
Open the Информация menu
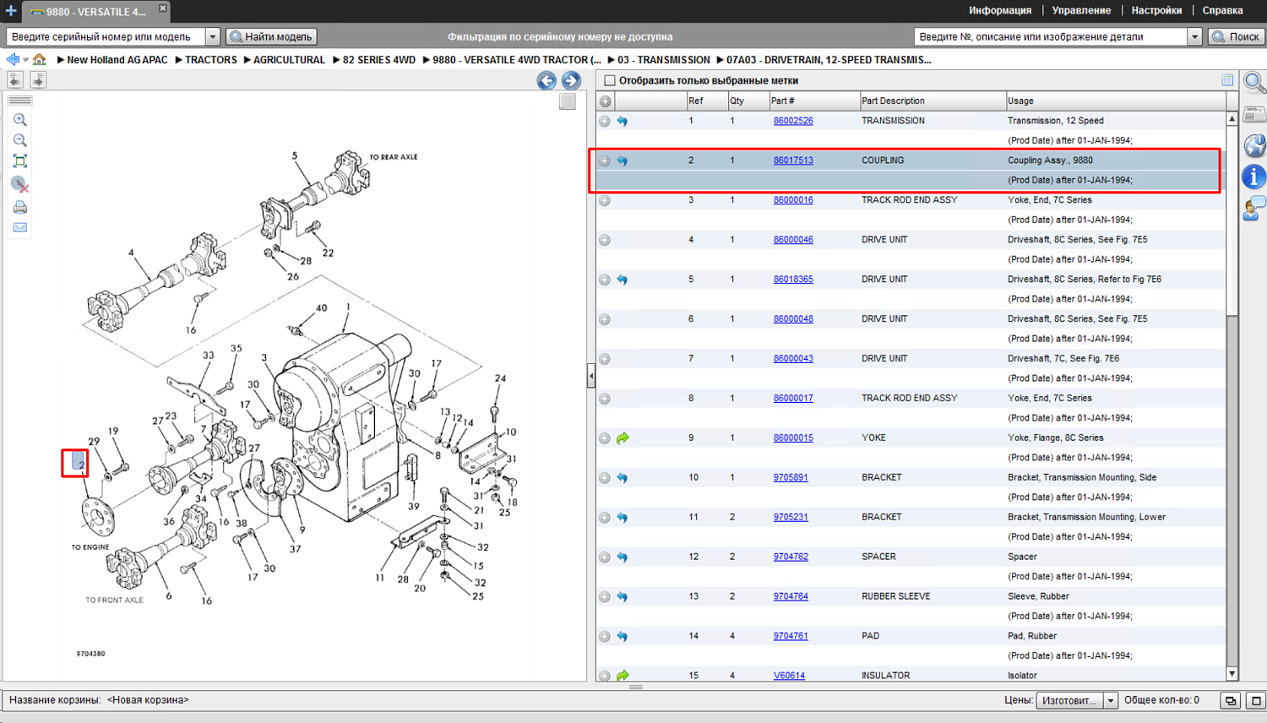(1000, 11)
